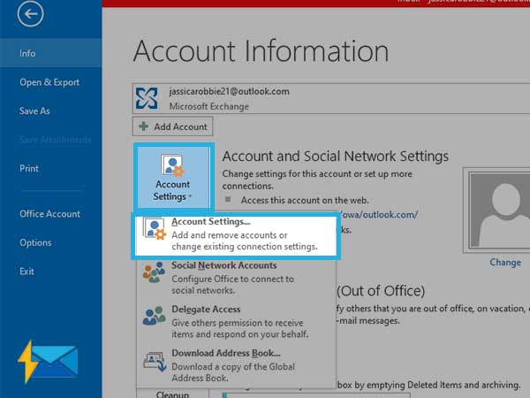This screenshot has height=398, width=530.
Task: Click the back arrow circle icon
Action: click(30, 14)
